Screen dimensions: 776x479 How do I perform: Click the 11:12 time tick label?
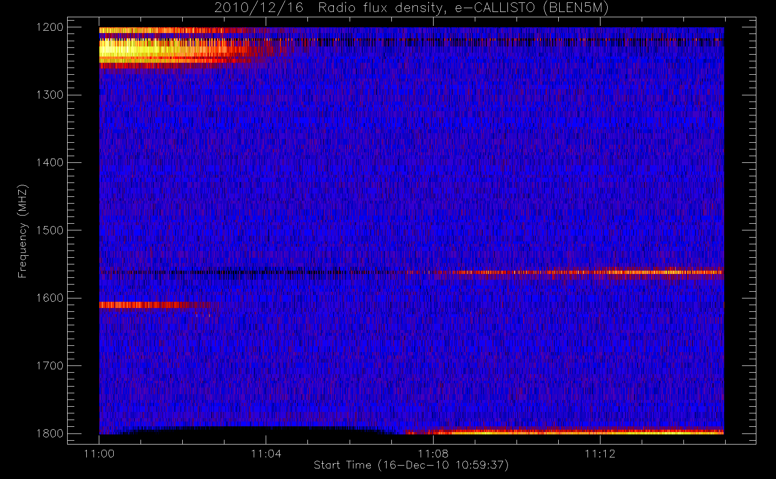(600, 454)
